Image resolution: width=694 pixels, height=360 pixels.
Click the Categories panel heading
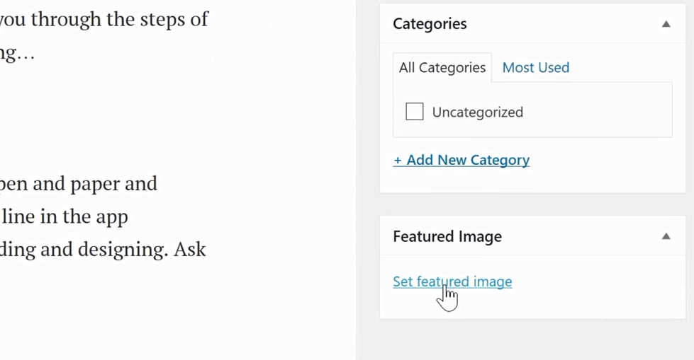pyautogui.click(x=430, y=23)
